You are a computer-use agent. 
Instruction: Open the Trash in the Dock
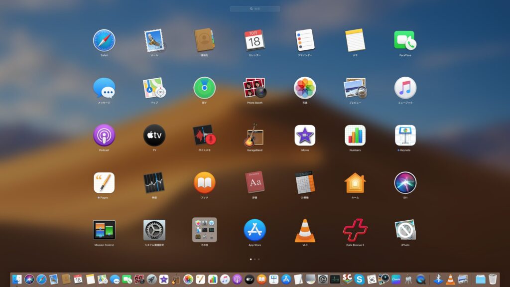[493, 279]
